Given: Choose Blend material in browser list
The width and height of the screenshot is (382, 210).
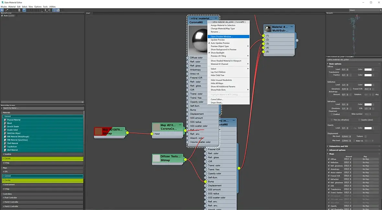Looking at the screenshot, I should 9,123.
